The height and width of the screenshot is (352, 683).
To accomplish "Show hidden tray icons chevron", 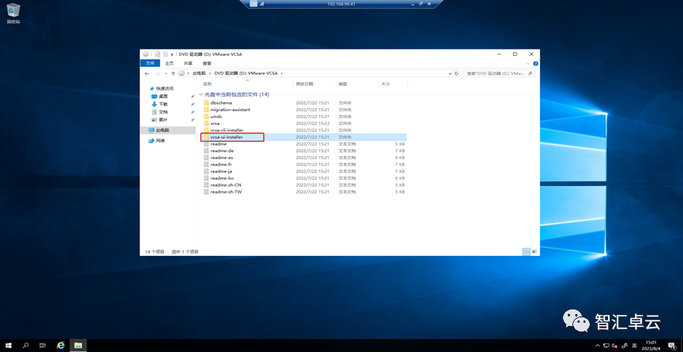I will coord(598,346).
